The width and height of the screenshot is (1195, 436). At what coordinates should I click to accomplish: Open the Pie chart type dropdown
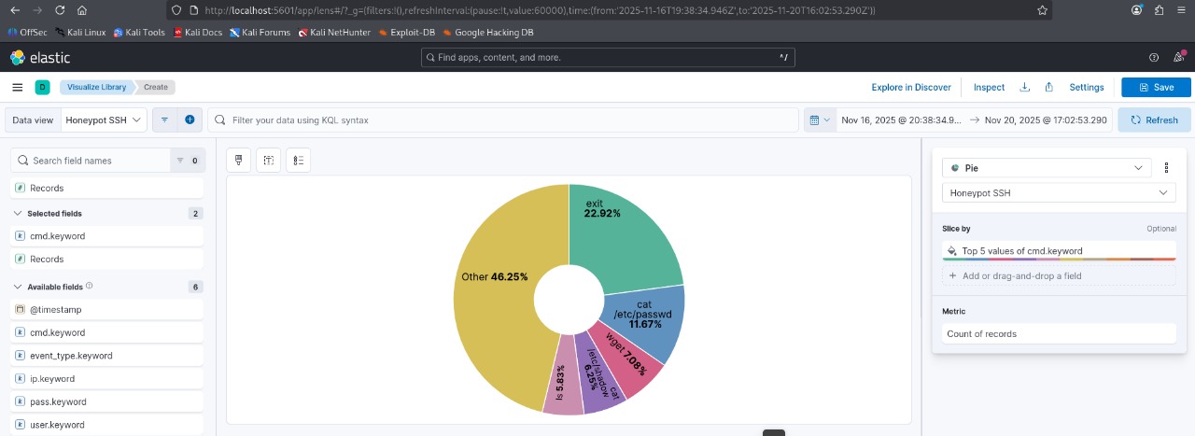coord(1047,168)
